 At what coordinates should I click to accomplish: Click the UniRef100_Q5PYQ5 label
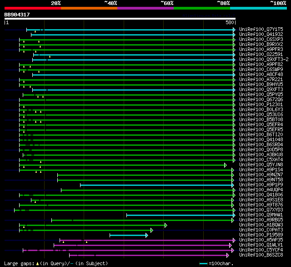coord(261,95)
